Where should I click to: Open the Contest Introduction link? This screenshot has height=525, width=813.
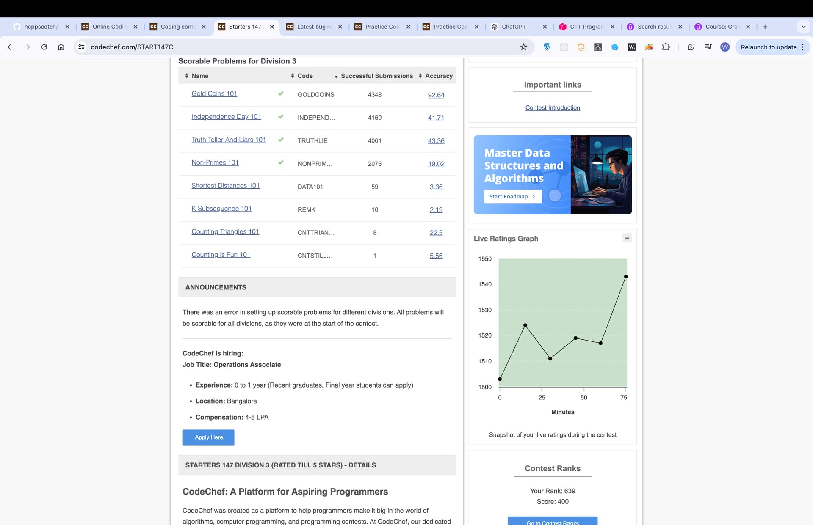coord(552,107)
